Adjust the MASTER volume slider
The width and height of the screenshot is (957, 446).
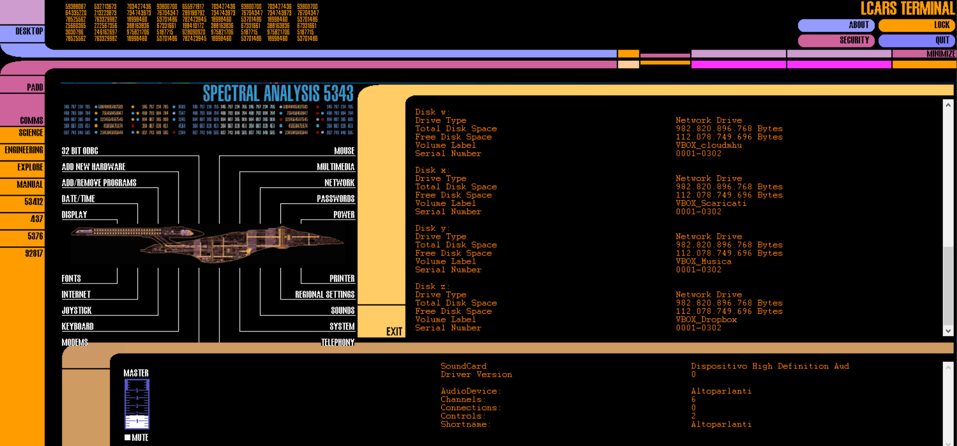[x=137, y=404]
